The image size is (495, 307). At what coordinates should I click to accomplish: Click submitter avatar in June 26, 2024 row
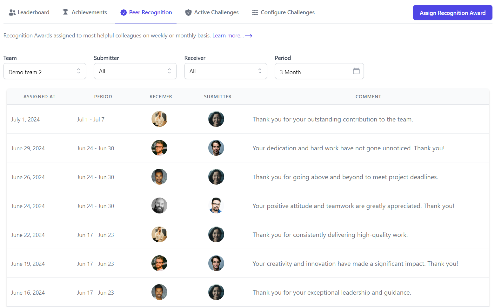click(x=216, y=177)
